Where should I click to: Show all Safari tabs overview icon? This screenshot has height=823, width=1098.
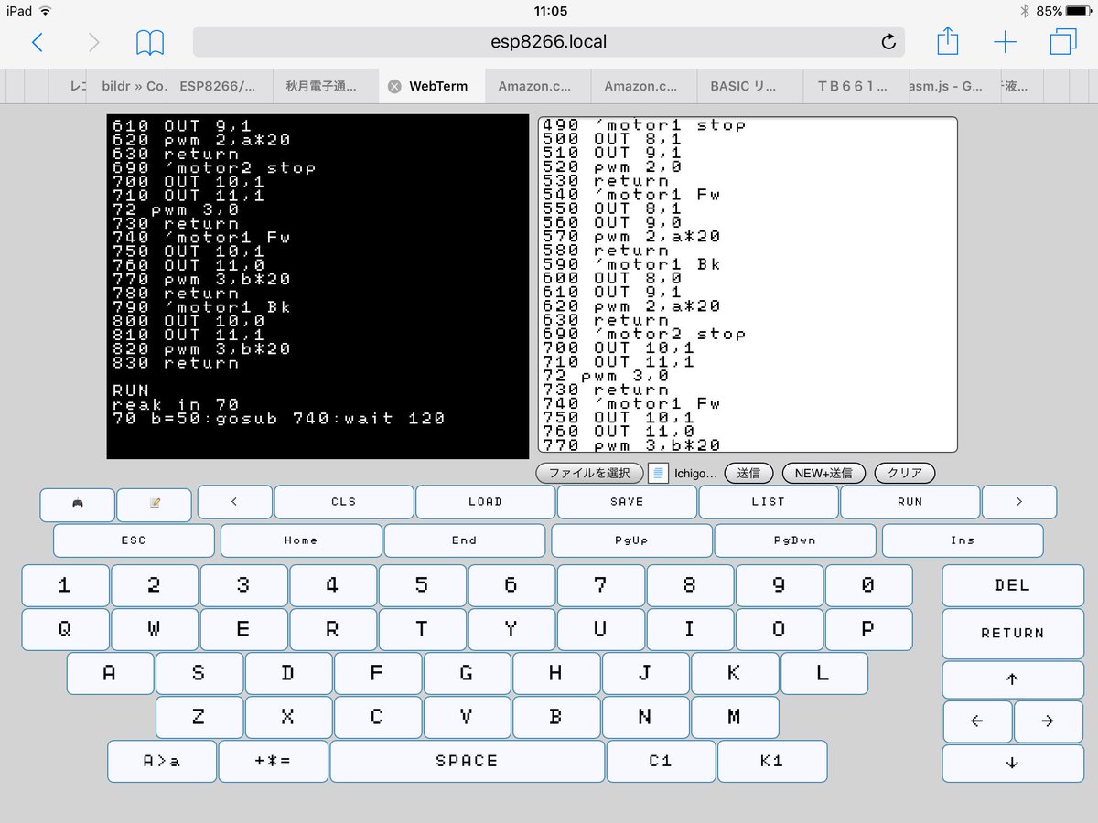(x=1063, y=42)
